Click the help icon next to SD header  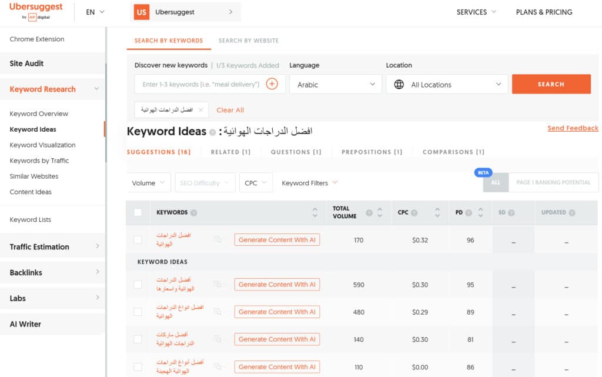[511, 213]
